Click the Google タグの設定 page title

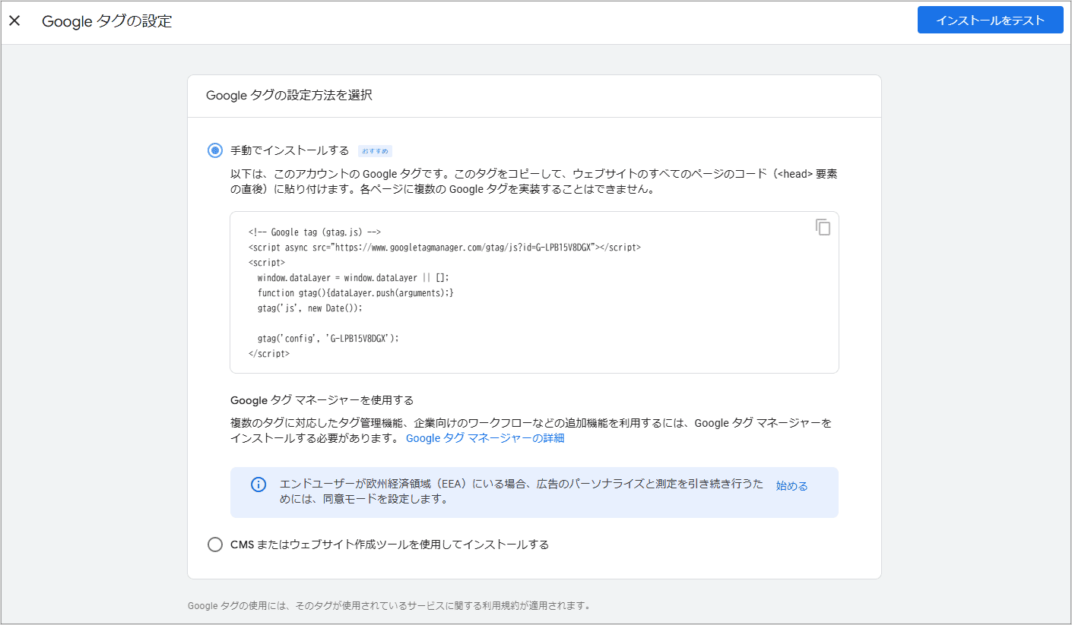(x=107, y=21)
